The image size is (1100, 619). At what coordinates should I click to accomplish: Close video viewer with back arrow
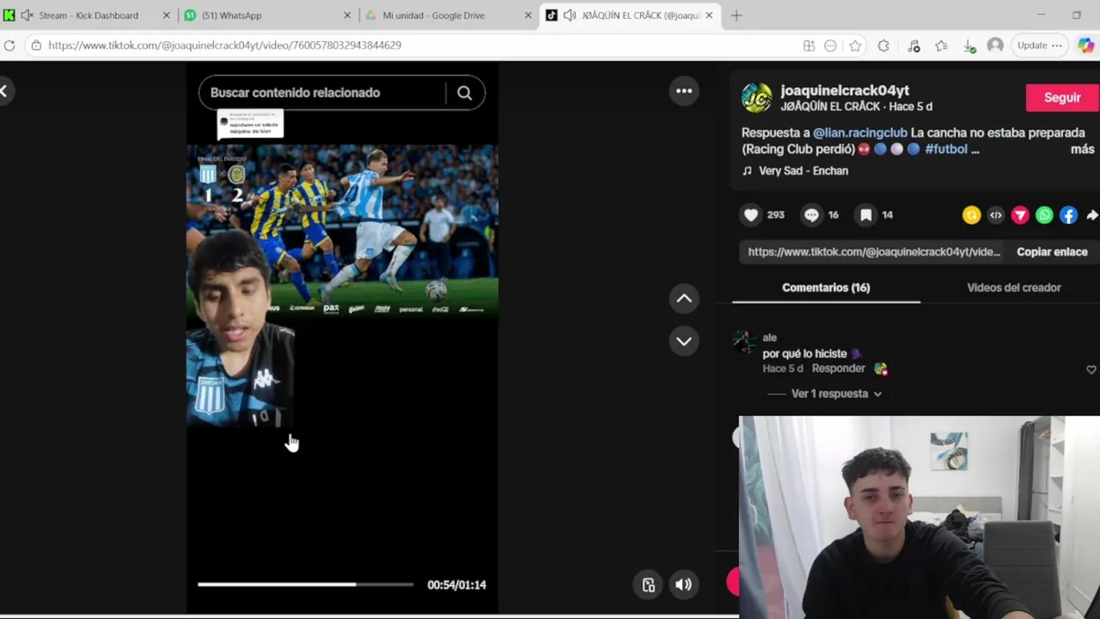4,90
